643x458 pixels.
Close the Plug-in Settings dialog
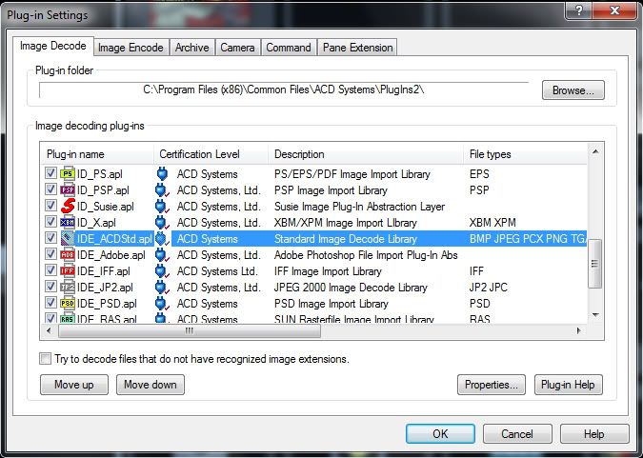614,10
